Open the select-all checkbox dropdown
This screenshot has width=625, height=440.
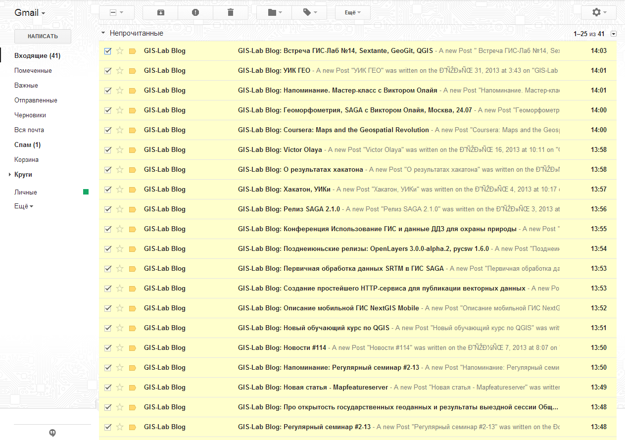point(122,12)
